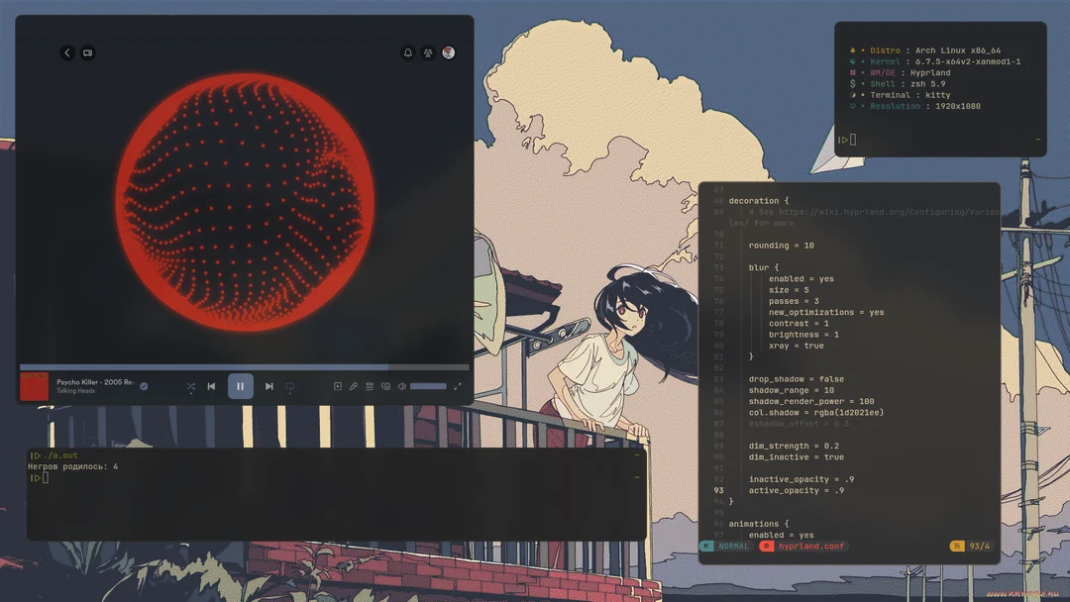The width and height of the screenshot is (1070, 602).
Task: Show lyrics using the microphone icon
Action: pos(353,386)
